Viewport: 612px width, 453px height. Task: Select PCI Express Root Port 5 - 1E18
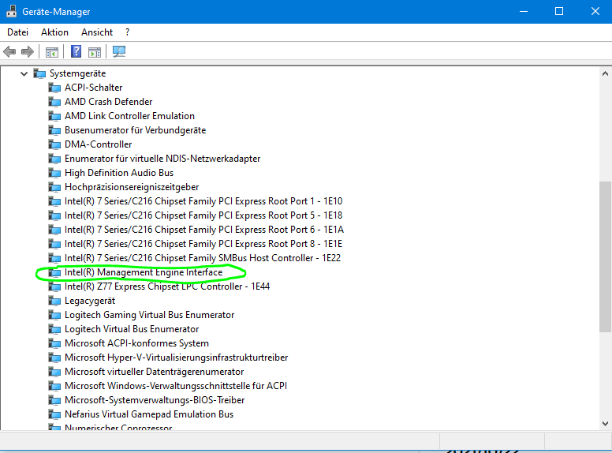pyautogui.click(x=203, y=215)
